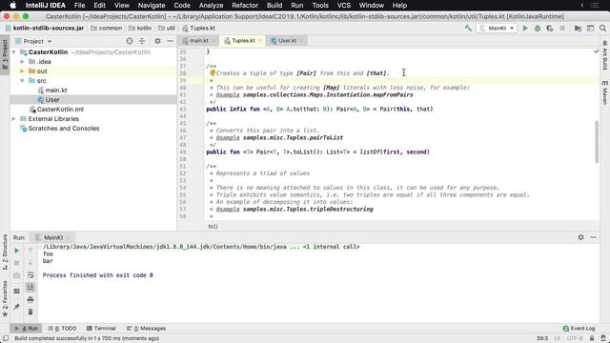Pin the Run tab with the pin icon
The height and width of the screenshot is (343, 610).
click(x=17, y=307)
